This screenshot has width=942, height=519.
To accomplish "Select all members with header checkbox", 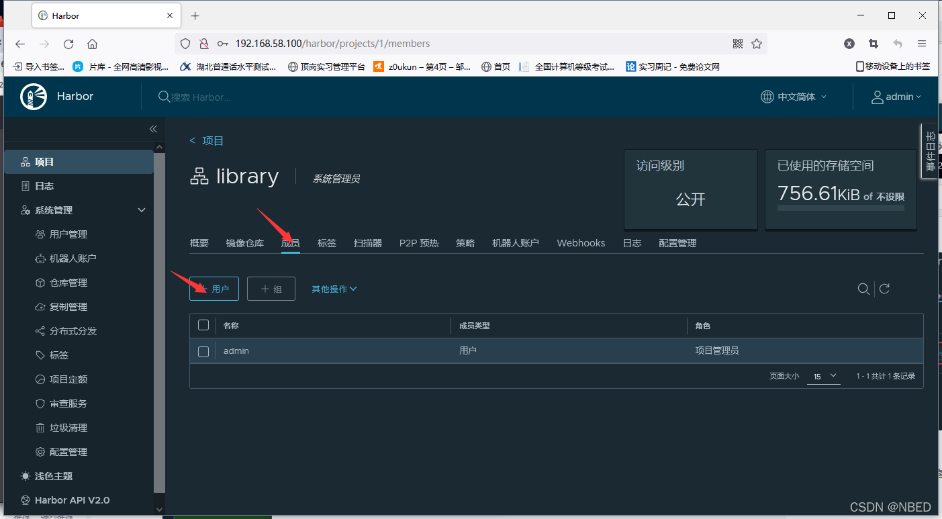I will coord(203,326).
